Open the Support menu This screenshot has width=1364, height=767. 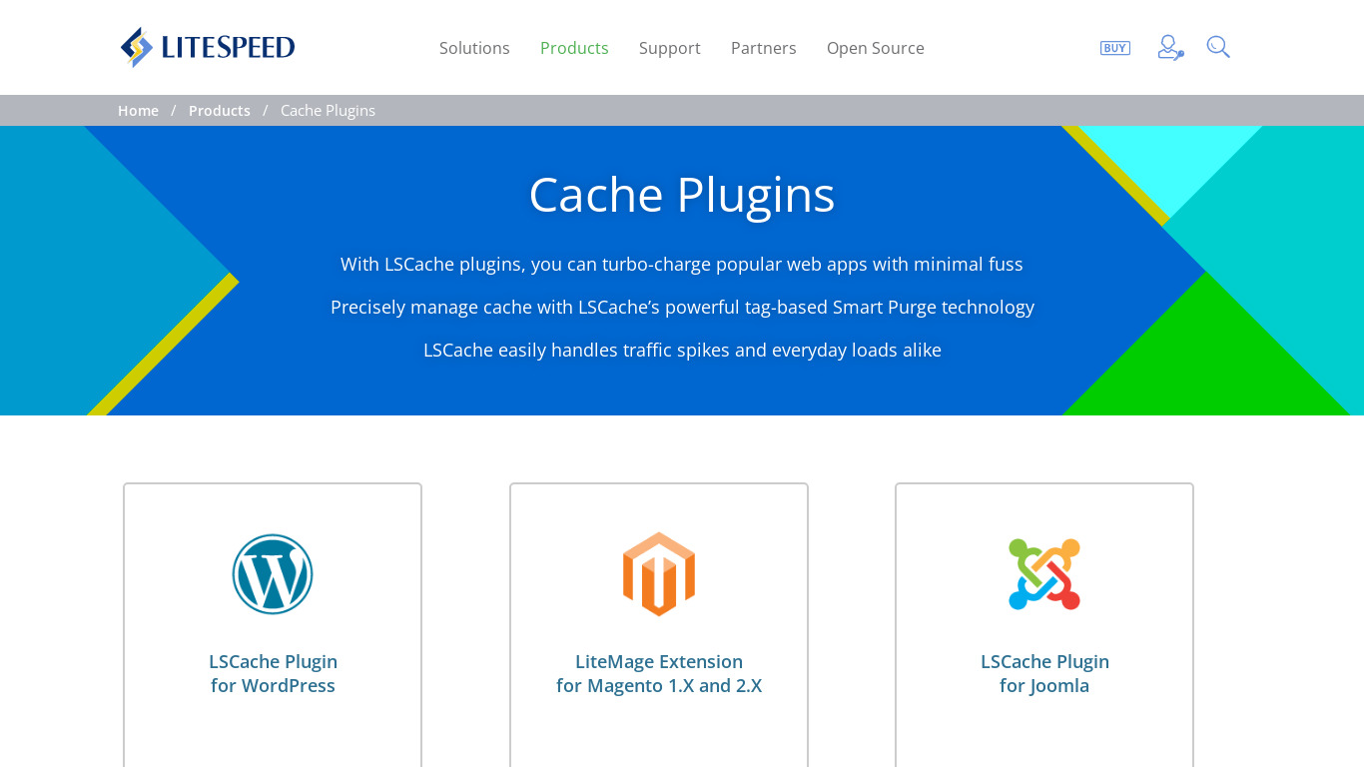pos(670,48)
